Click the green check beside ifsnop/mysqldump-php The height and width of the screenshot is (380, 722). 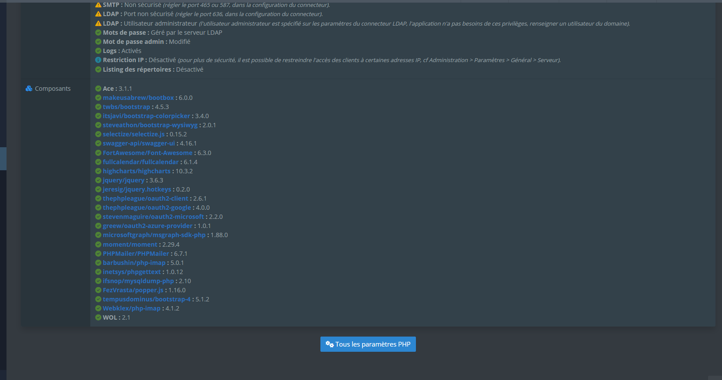(x=98, y=281)
